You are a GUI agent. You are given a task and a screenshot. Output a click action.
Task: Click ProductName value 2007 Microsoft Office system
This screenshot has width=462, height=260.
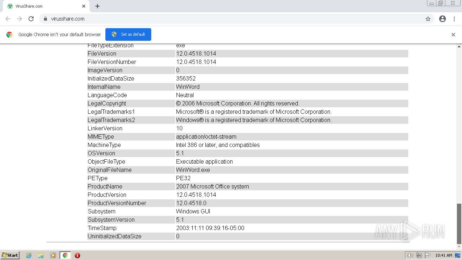[213, 186]
